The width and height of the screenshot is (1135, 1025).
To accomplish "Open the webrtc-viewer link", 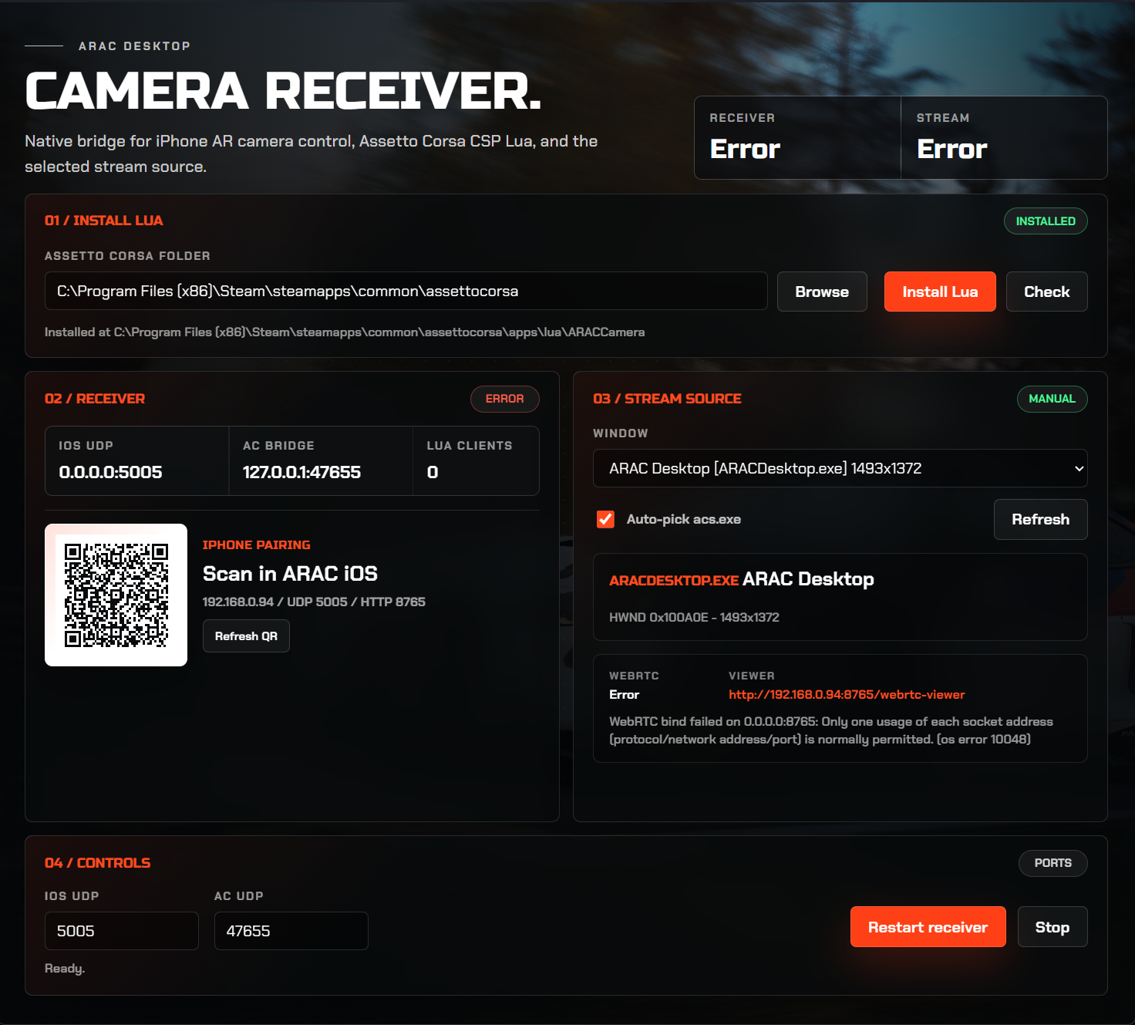I will click(x=847, y=694).
